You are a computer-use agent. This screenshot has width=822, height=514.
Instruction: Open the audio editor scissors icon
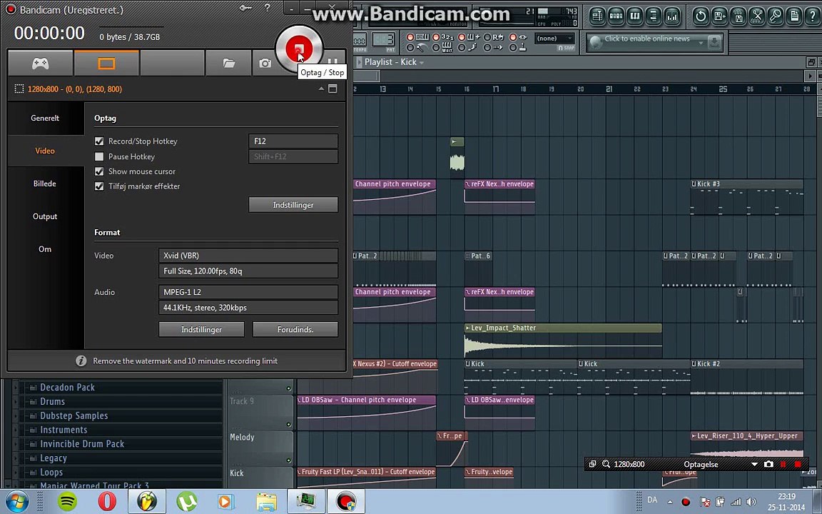pyautogui.click(x=757, y=16)
